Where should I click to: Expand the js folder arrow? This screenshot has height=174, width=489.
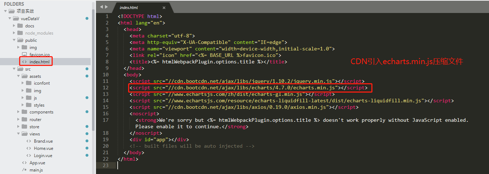23,98
